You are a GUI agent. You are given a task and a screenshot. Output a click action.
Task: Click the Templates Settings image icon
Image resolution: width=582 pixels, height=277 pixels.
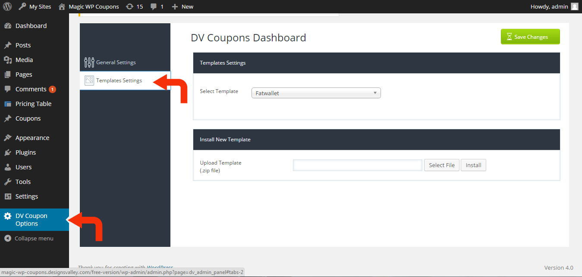(x=89, y=81)
